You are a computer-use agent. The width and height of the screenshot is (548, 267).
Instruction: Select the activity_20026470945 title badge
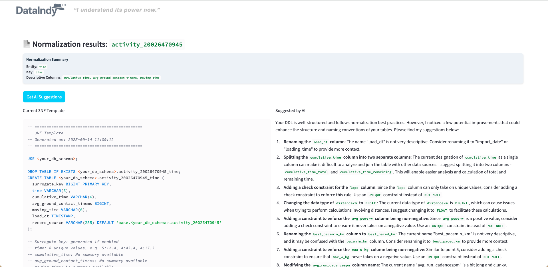click(x=147, y=44)
